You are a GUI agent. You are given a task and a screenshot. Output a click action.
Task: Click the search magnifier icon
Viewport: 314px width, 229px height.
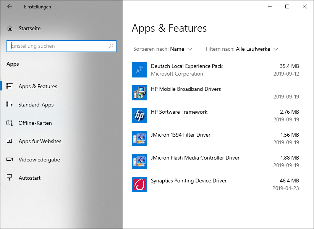point(111,46)
